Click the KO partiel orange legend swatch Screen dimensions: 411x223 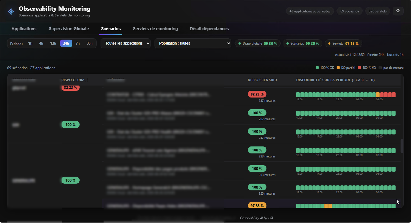(338, 68)
